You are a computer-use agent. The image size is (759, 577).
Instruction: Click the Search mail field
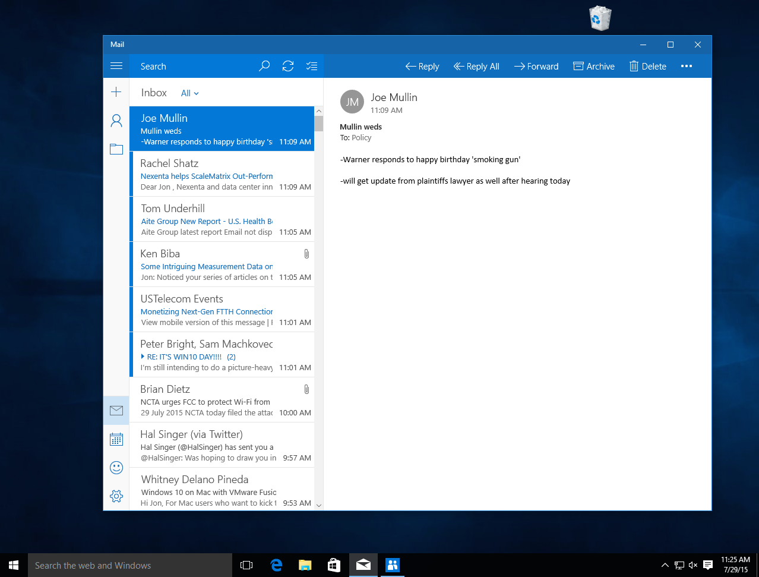(x=196, y=67)
